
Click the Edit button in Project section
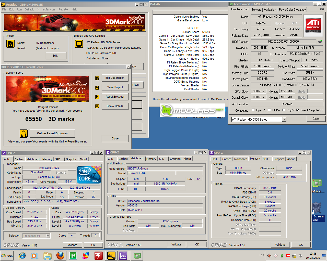[x=56, y=56]
